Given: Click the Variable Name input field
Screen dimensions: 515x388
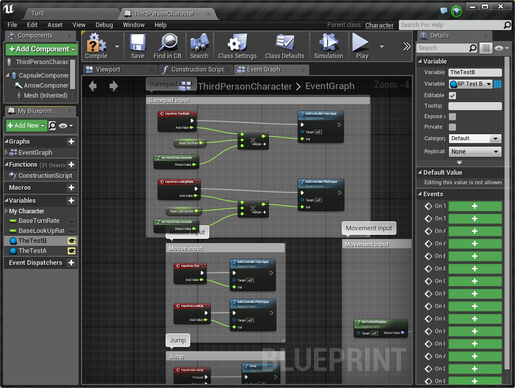Looking at the screenshot, I should point(475,72).
